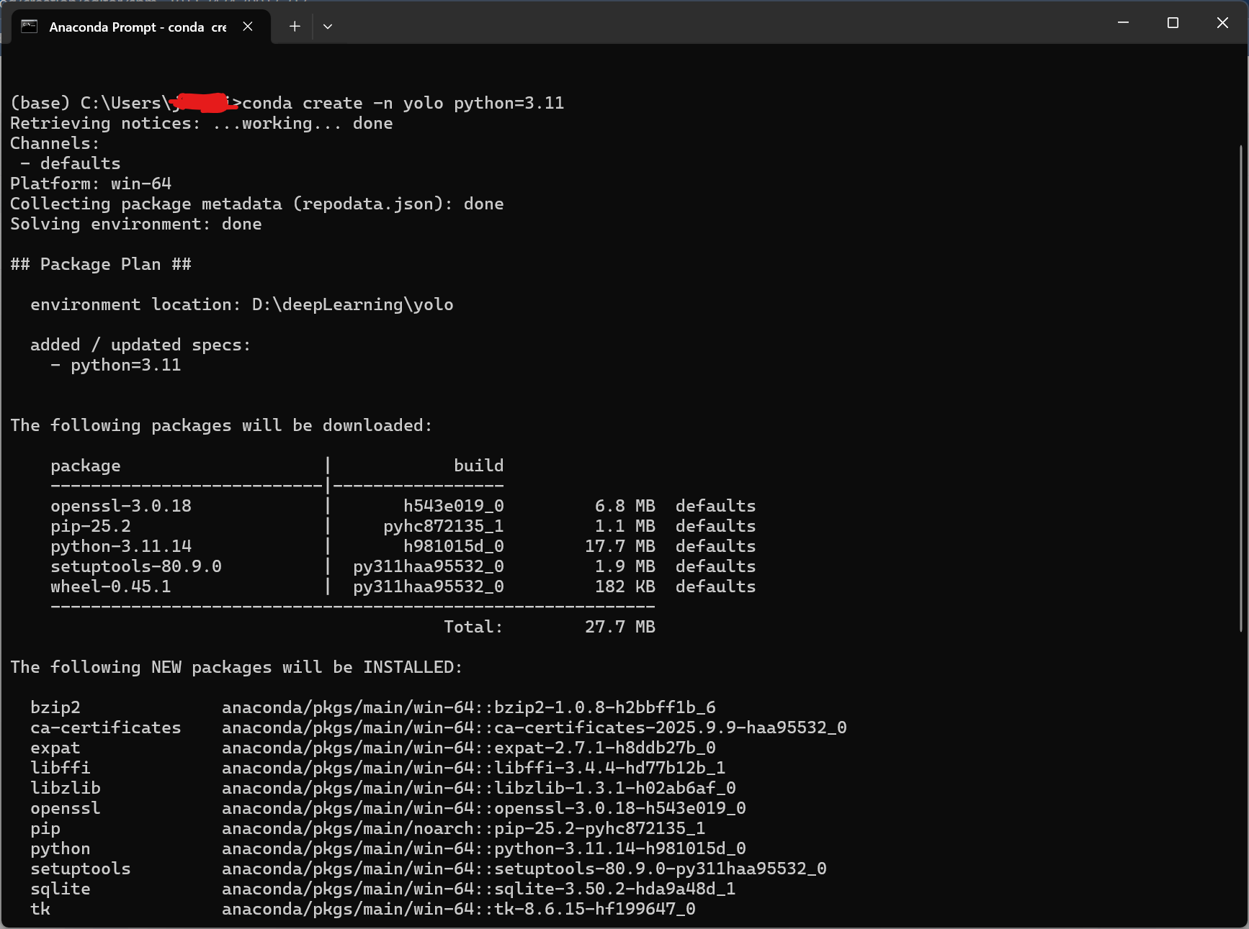Click the 'package' column header
1249x929 pixels.
(x=86, y=466)
